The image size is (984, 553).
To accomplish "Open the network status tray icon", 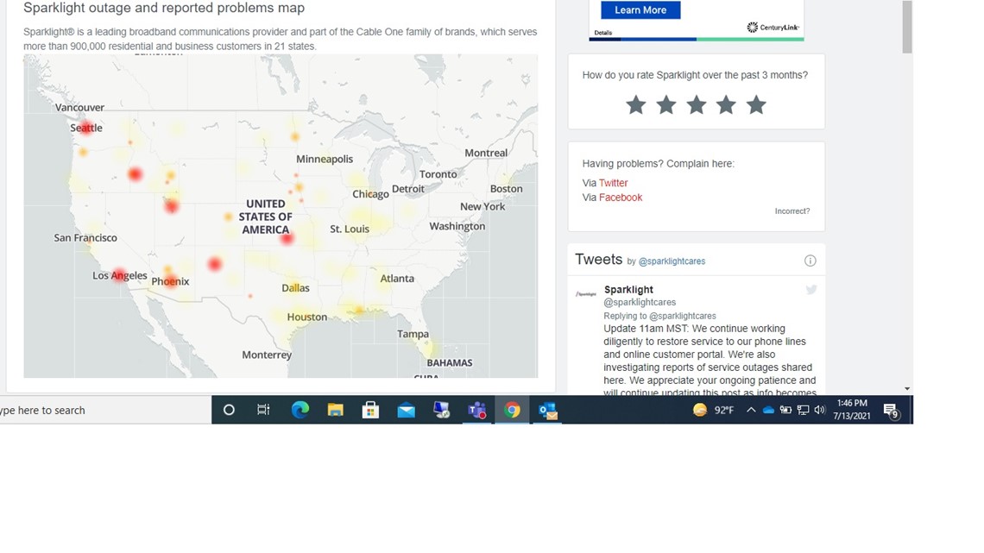I will pyautogui.click(x=803, y=410).
